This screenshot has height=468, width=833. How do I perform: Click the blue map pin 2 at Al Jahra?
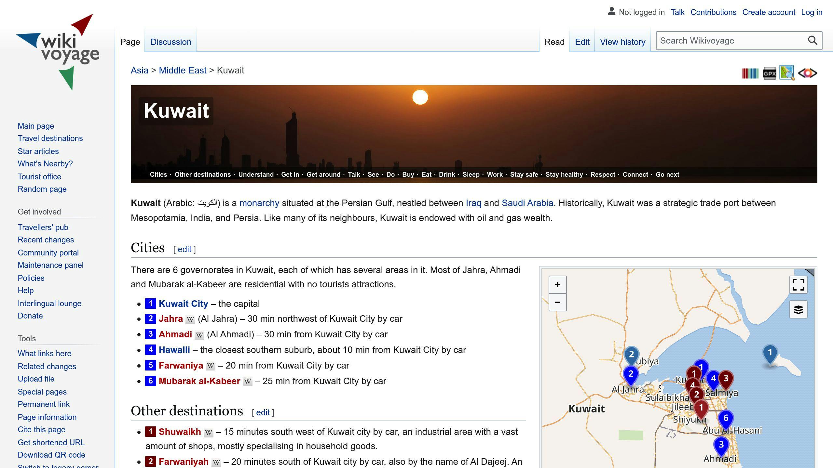pyautogui.click(x=631, y=375)
